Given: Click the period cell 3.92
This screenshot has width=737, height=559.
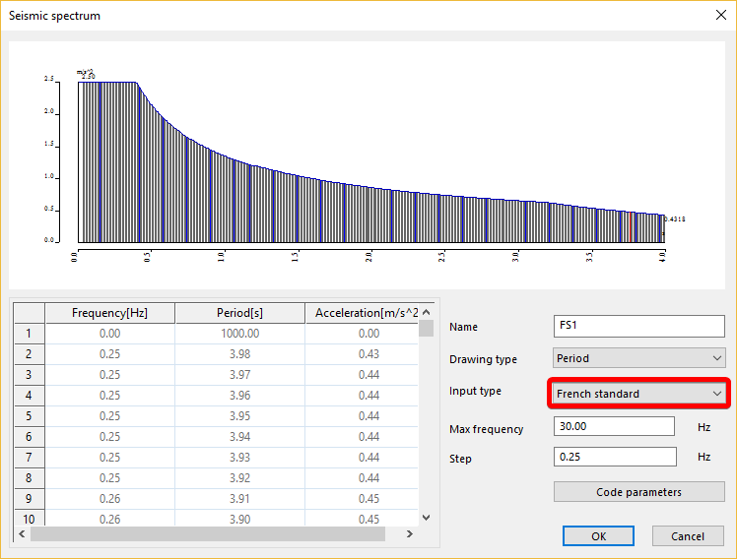Looking at the screenshot, I should click(x=239, y=477).
